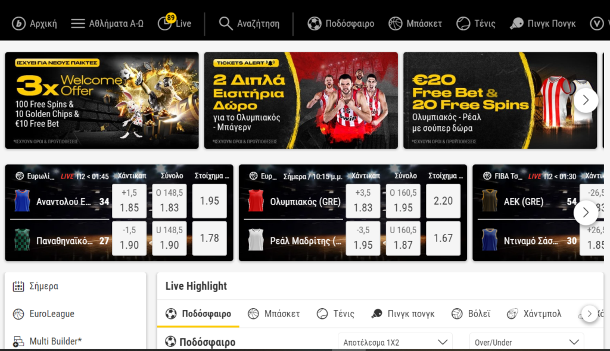Select Παναθηναϊκός moneyline odds 1.78
This screenshot has width=610, height=351.
click(x=209, y=238)
